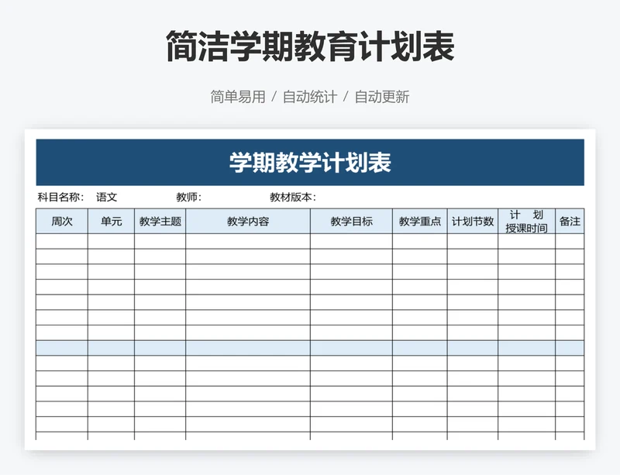This screenshot has height=475, width=620.
Task: Select the 教学内容 column header
Action: pos(248,221)
